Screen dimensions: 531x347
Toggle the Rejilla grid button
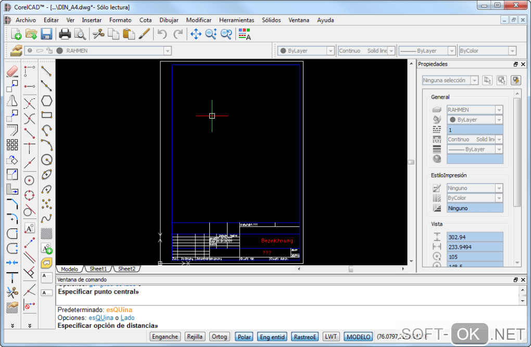coord(195,337)
